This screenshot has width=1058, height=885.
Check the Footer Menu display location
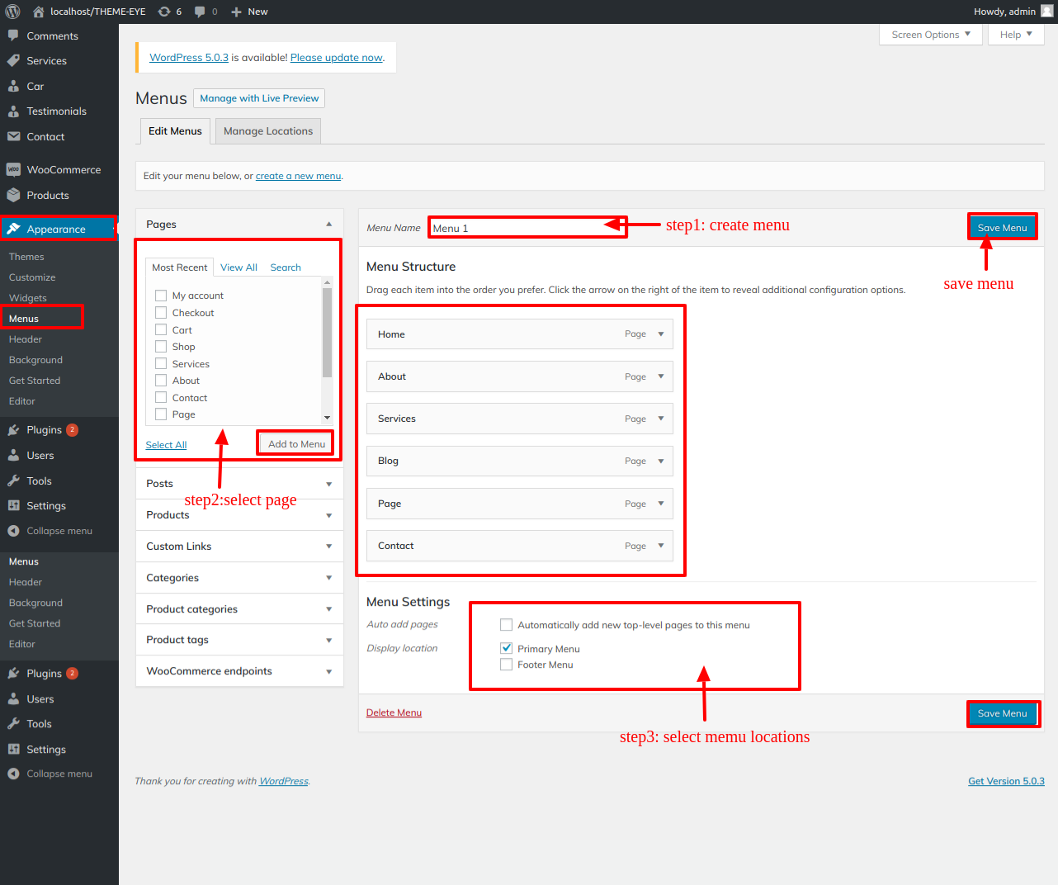pyautogui.click(x=506, y=665)
